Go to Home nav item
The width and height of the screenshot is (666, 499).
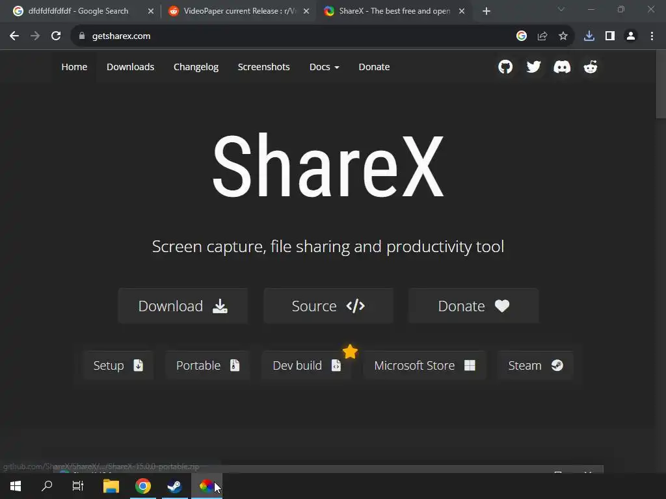click(x=74, y=67)
